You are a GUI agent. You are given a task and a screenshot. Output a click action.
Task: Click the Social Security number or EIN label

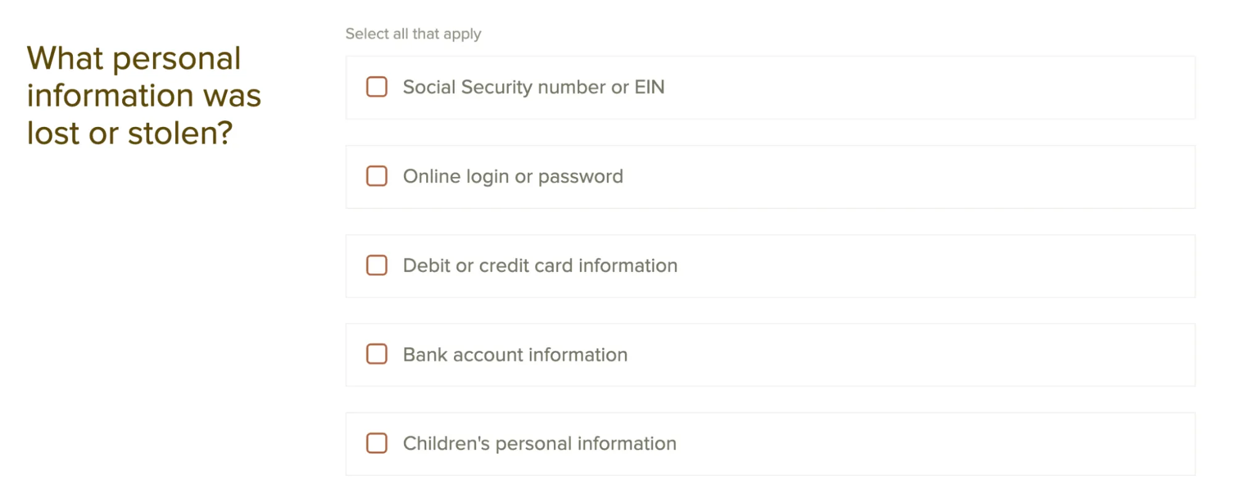tap(533, 88)
